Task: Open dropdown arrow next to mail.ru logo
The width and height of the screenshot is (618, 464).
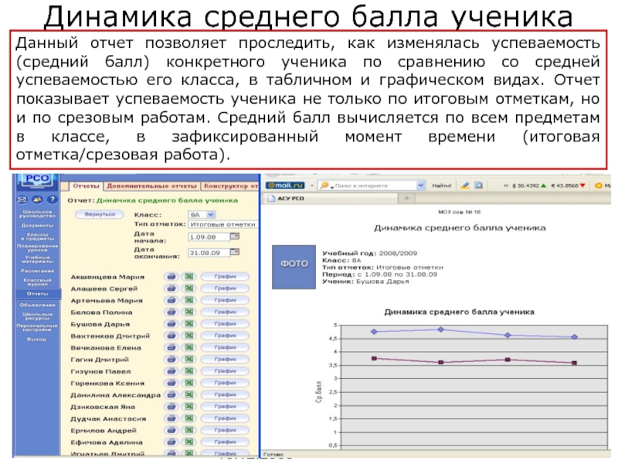Action: click(312, 186)
